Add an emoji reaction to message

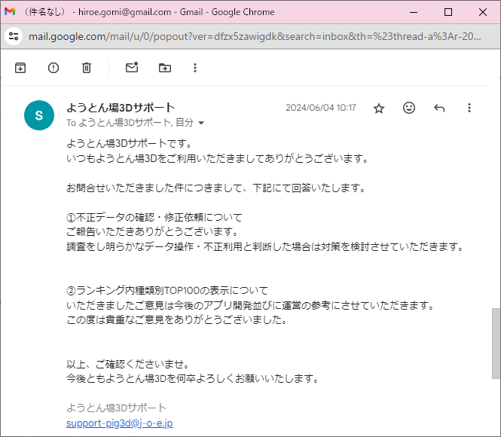(409, 108)
